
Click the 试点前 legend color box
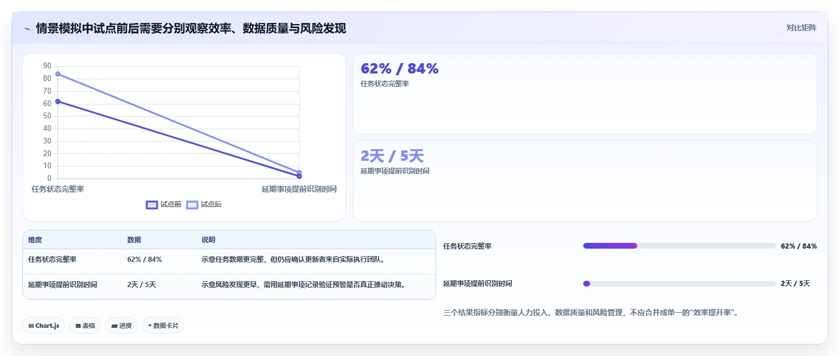152,204
